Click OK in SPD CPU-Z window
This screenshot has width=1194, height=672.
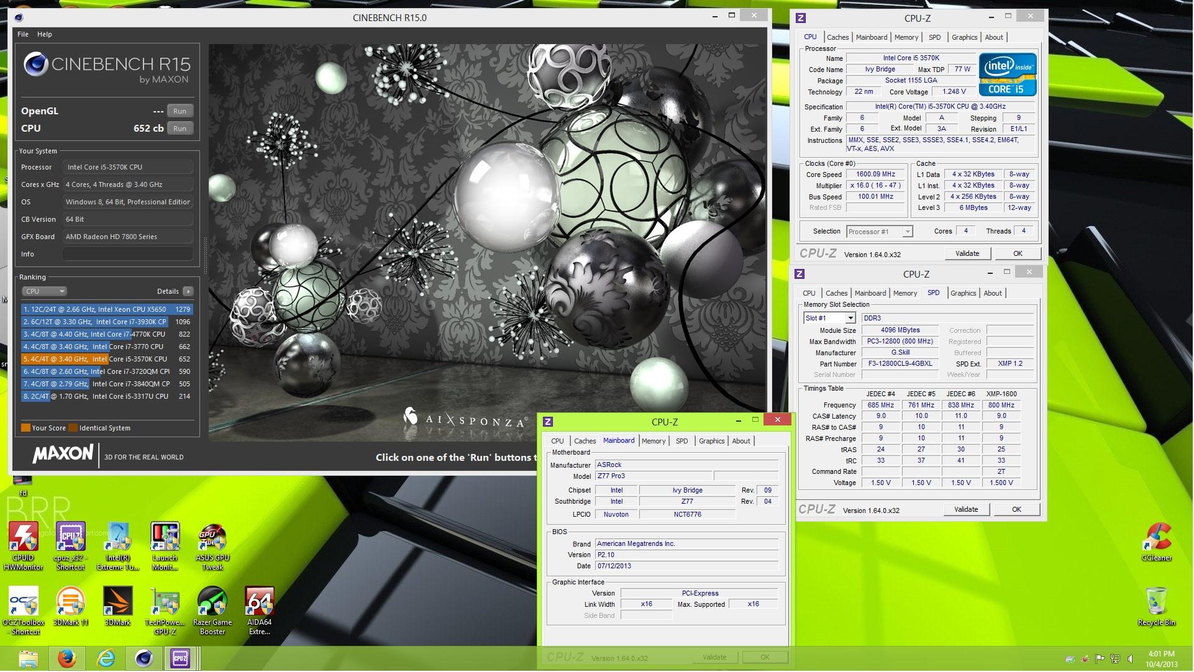[x=1017, y=509]
